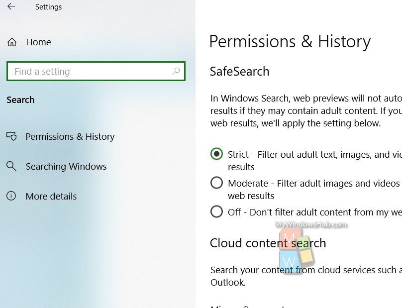Click the Searching Windows magnifier icon
This screenshot has width=402, height=308.
click(x=11, y=166)
